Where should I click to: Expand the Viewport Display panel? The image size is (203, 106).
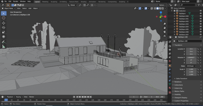181,98
